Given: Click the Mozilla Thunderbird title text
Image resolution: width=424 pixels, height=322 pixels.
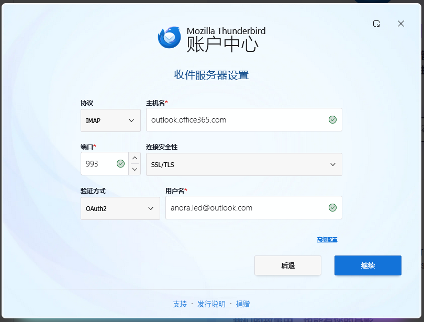Looking at the screenshot, I should pyautogui.click(x=226, y=31).
